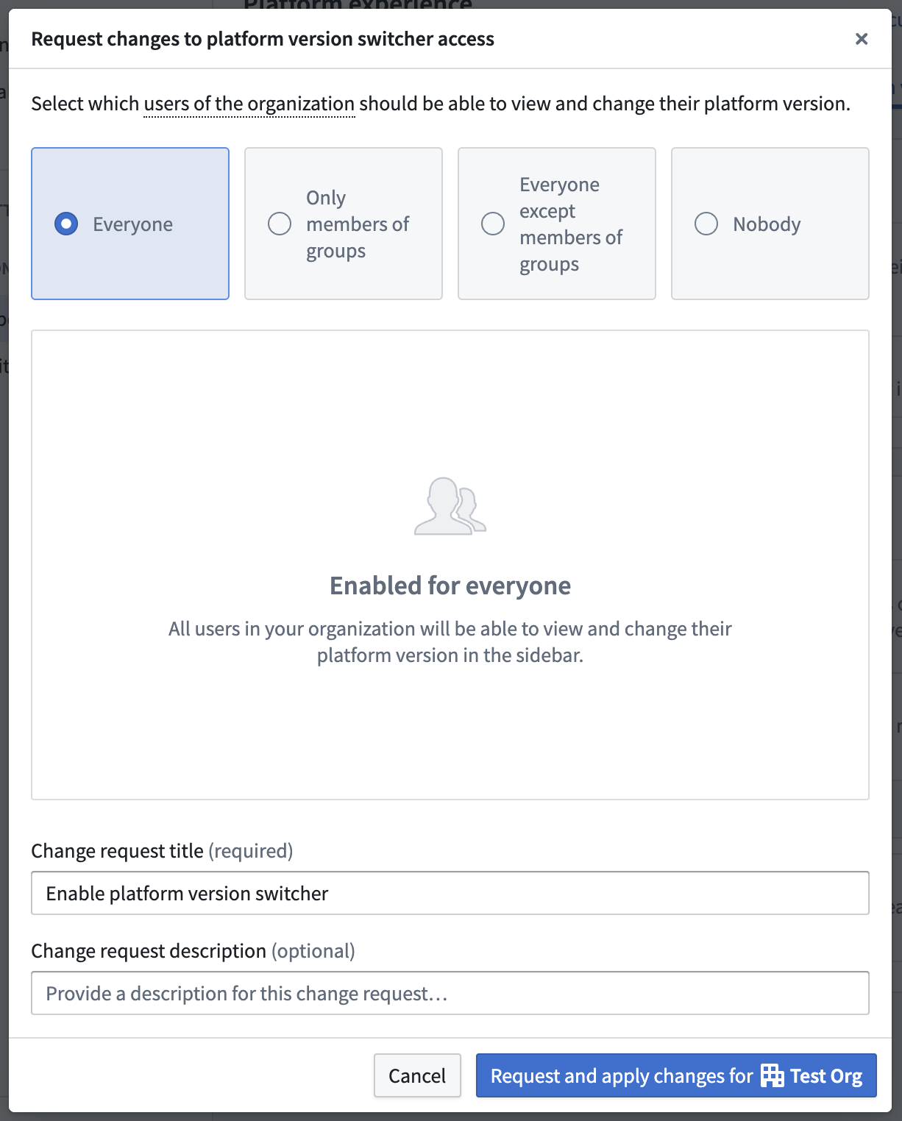Image resolution: width=902 pixels, height=1121 pixels.
Task: Click the users icon above Enabled for everyone
Action: 450,507
